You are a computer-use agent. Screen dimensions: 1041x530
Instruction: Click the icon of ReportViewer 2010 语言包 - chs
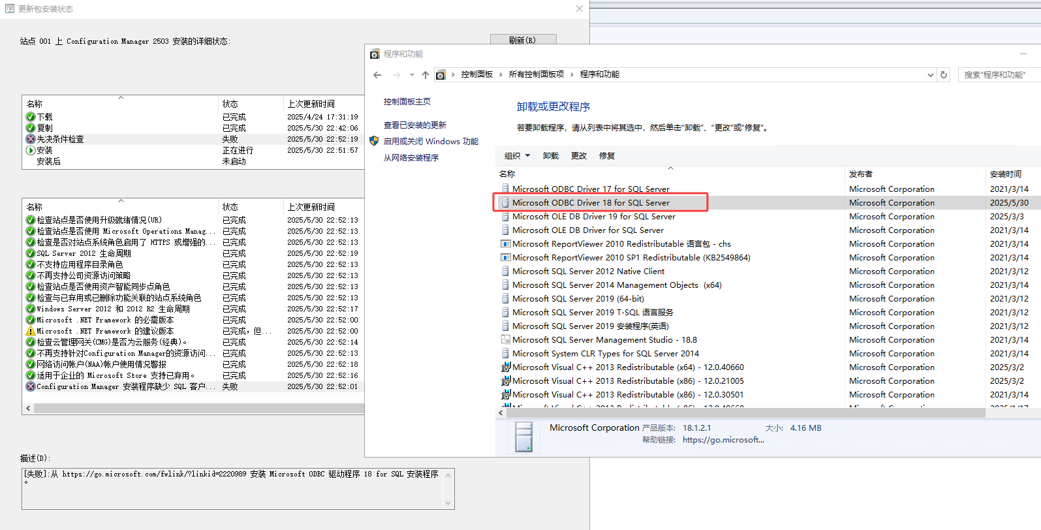pos(505,243)
